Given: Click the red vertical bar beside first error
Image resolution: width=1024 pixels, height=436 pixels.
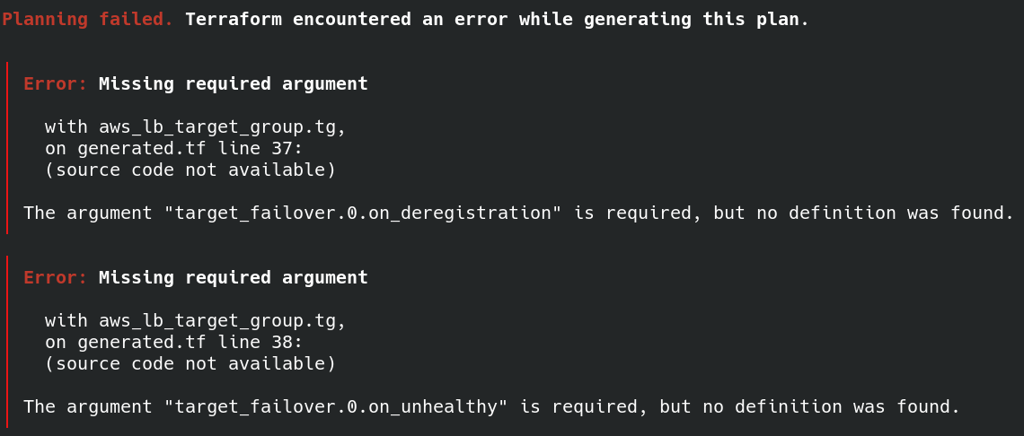Looking at the screenshot, I should pyautogui.click(x=7, y=148).
